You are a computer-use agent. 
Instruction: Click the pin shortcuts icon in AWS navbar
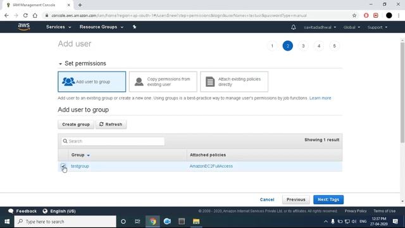(x=134, y=27)
